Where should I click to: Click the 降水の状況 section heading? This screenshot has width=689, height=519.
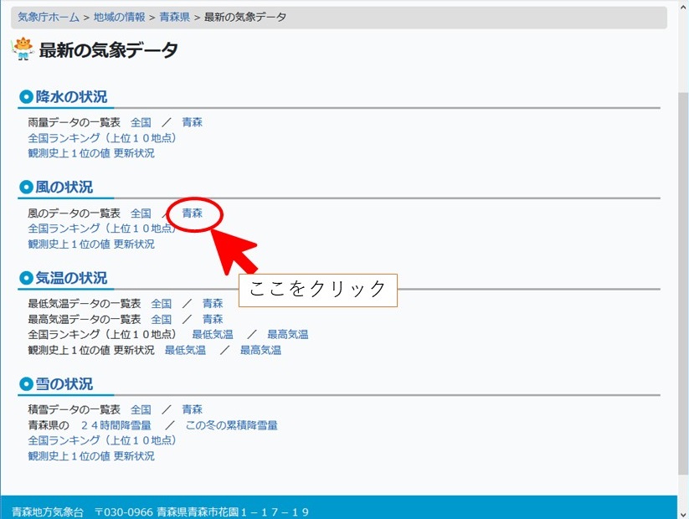(71, 96)
